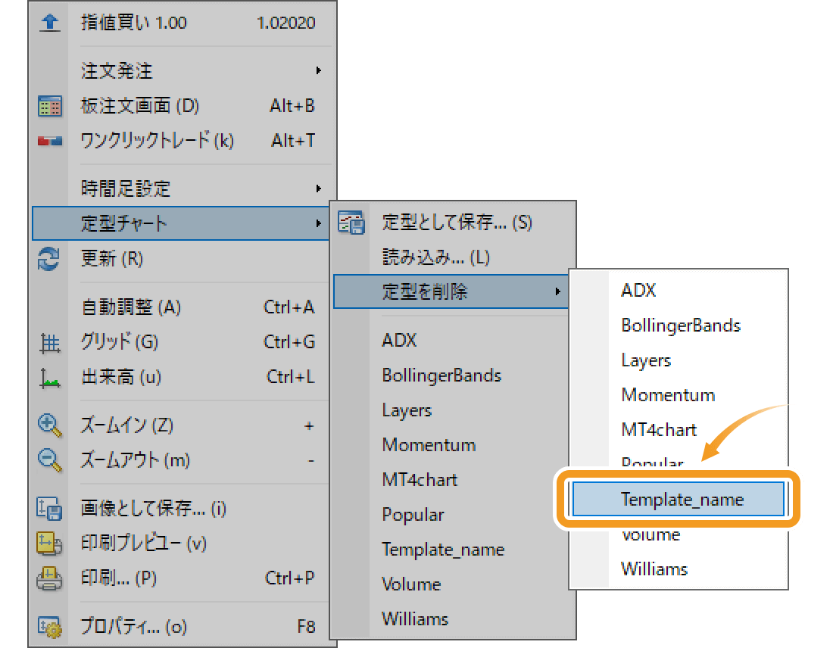Click the save as picture icon
Screen dimensions: 833x648
click(49, 509)
